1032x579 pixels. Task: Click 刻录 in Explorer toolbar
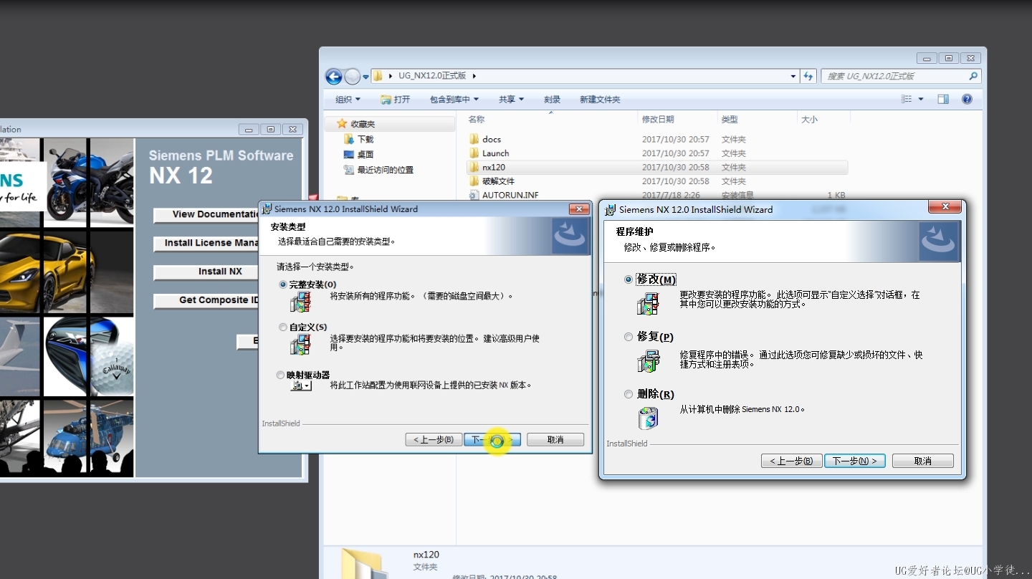(x=552, y=100)
